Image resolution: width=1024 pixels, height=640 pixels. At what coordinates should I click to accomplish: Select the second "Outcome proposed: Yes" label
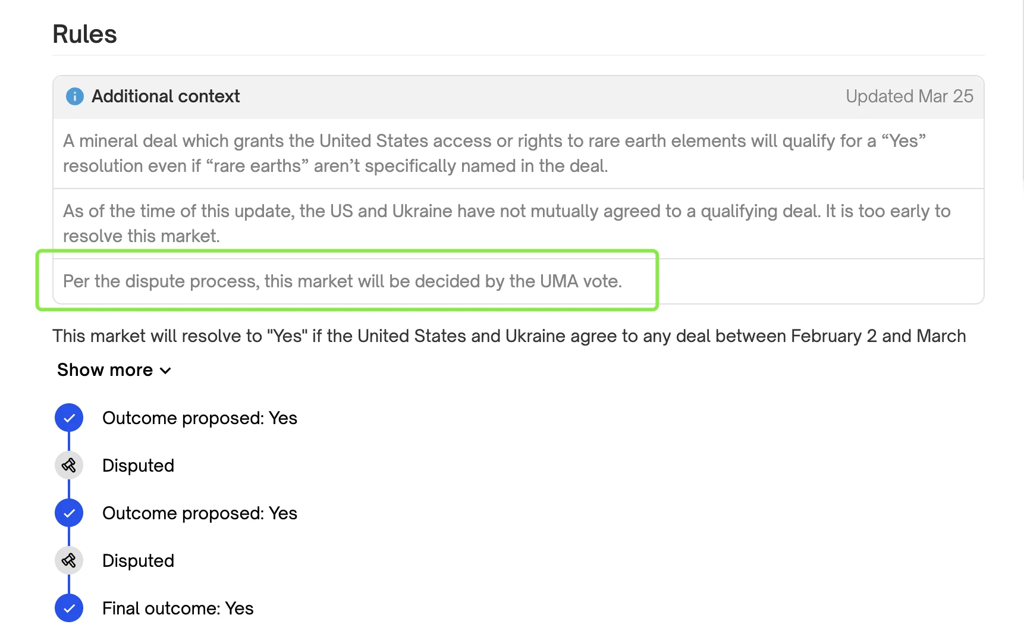(x=200, y=513)
